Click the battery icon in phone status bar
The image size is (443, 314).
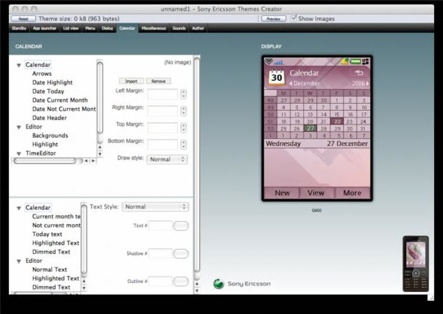pos(355,62)
